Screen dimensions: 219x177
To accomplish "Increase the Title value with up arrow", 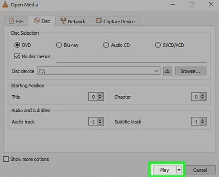I will click(100, 95).
